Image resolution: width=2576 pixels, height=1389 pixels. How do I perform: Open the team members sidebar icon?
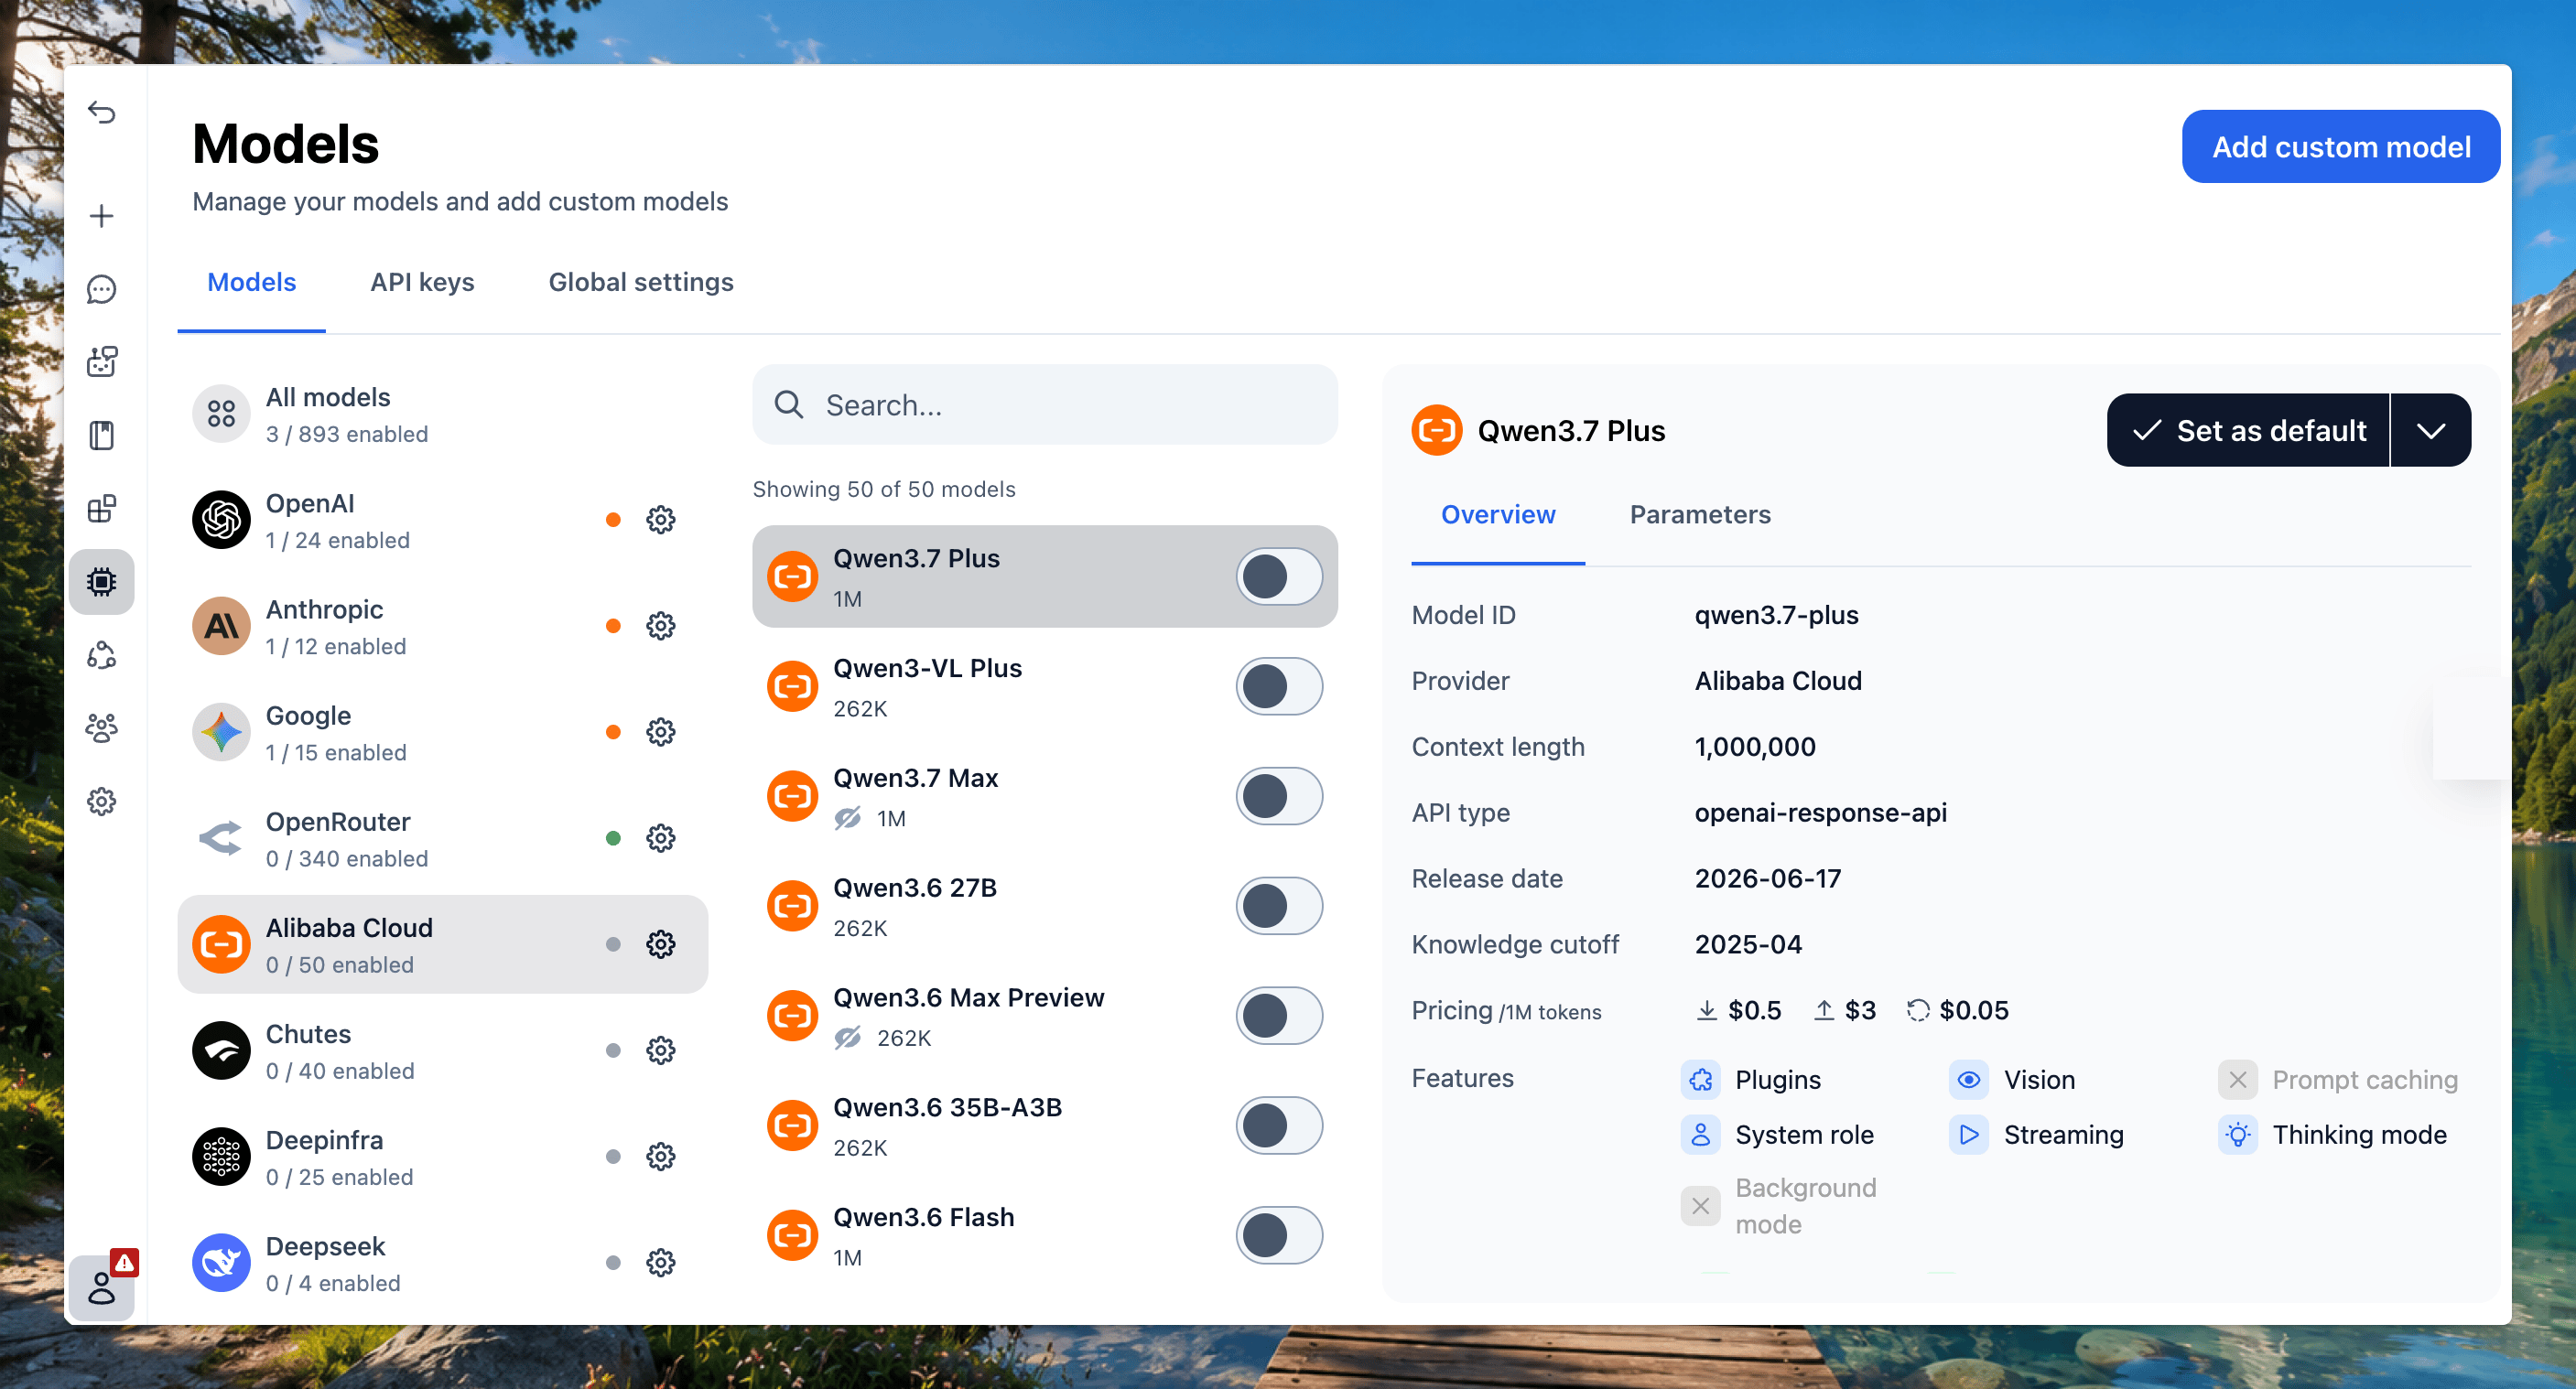pos(101,727)
